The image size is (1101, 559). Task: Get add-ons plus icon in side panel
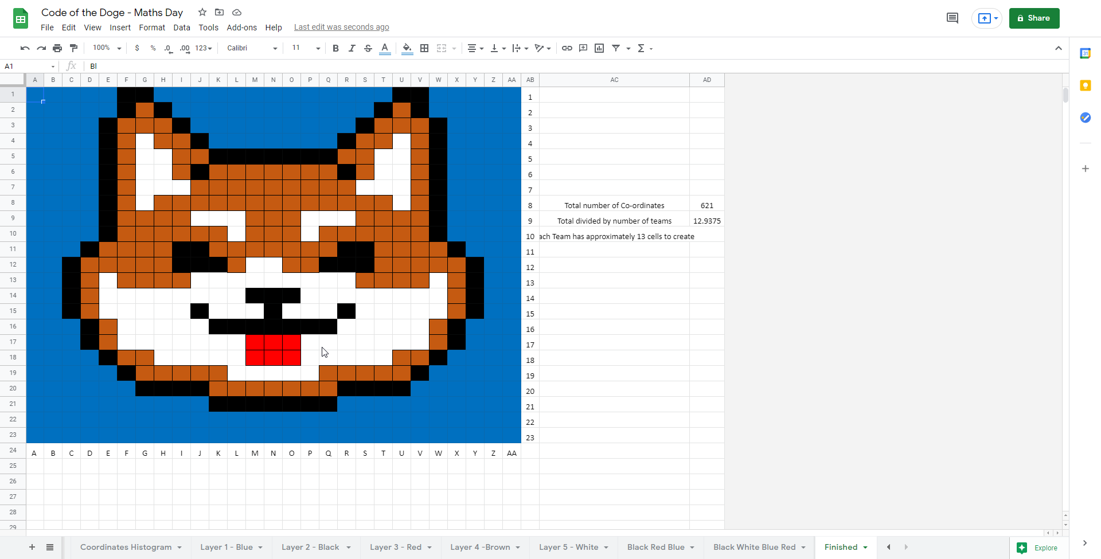pos(1085,169)
